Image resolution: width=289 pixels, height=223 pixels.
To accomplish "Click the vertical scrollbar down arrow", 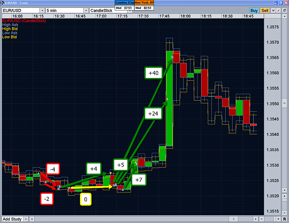I will 284,190.
